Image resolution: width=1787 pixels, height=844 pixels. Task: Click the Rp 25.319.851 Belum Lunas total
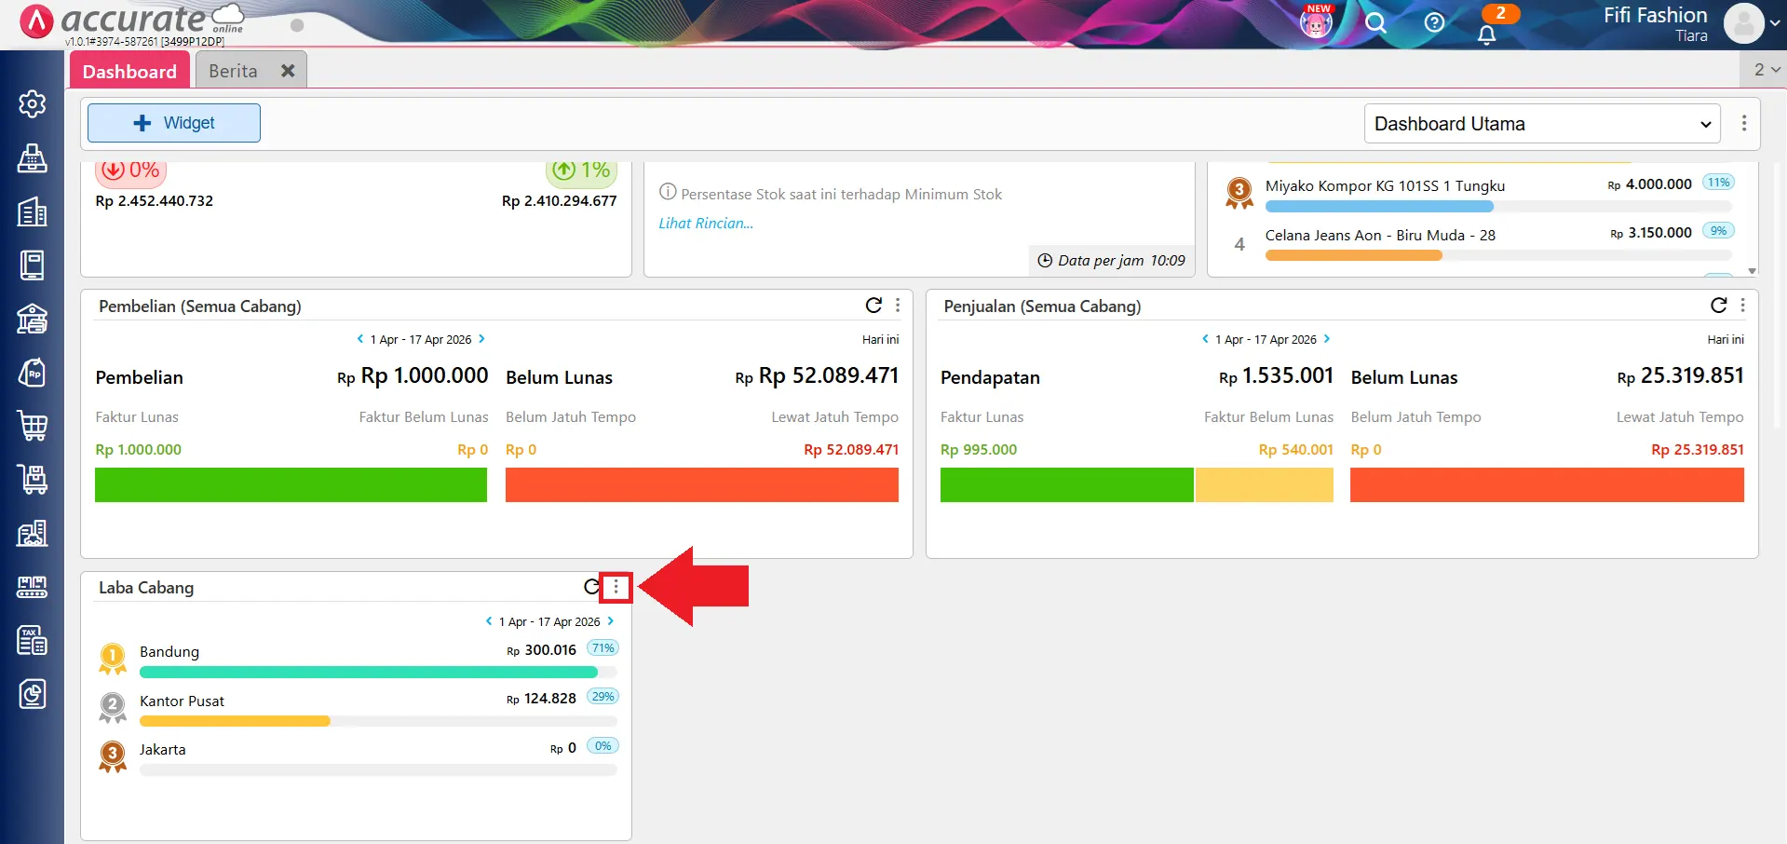click(x=1680, y=375)
